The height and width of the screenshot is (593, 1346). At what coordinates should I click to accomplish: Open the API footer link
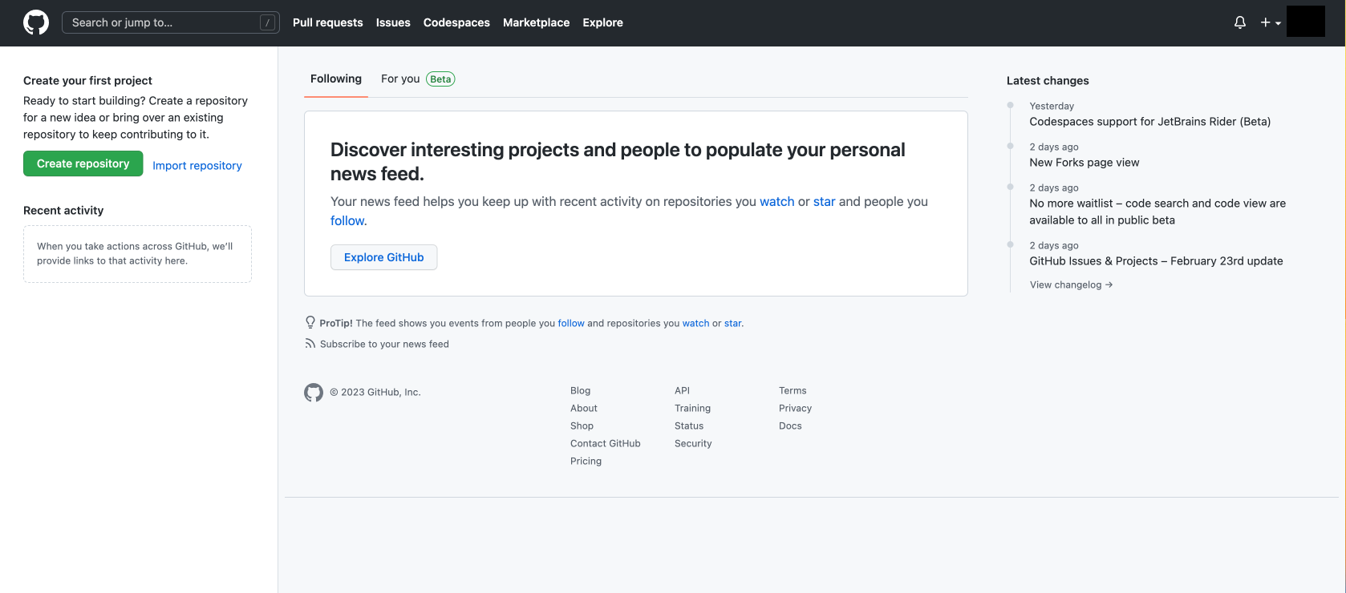(x=683, y=390)
